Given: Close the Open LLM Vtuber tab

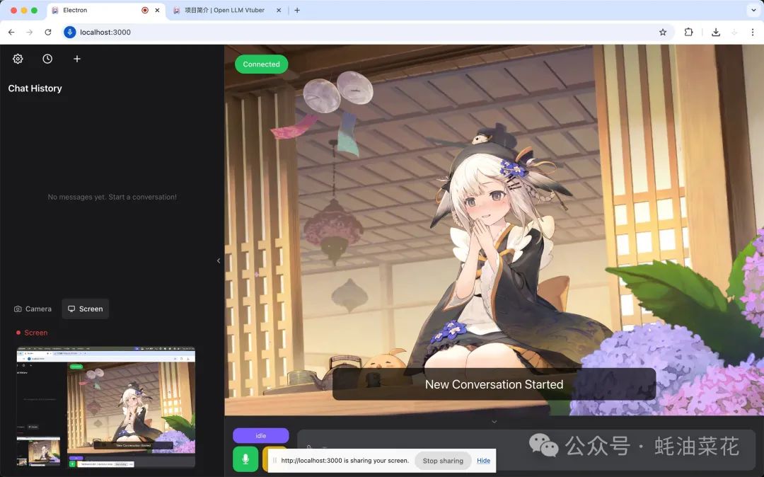Looking at the screenshot, I should tap(279, 10).
